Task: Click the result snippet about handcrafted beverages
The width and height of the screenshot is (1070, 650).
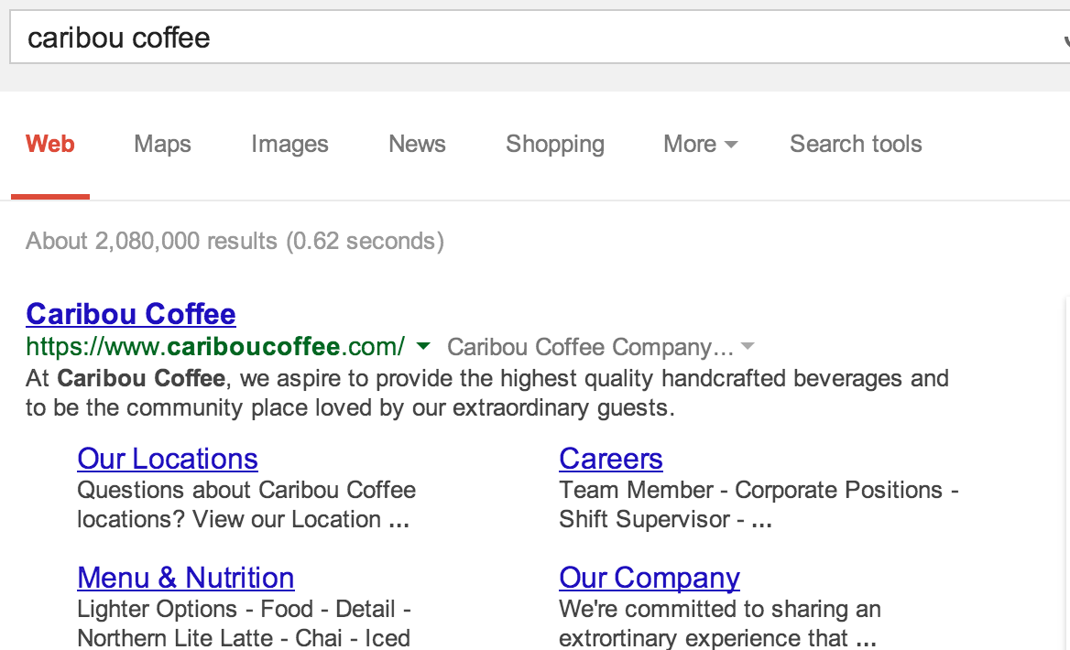Action: pos(487,393)
